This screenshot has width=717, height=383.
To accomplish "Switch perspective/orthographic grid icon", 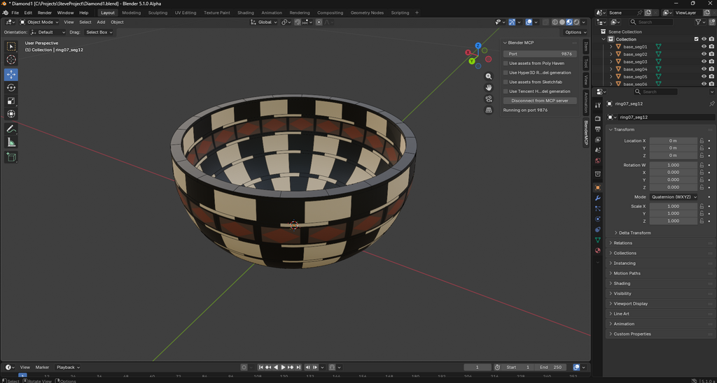I will pyautogui.click(x=489, y=110).
